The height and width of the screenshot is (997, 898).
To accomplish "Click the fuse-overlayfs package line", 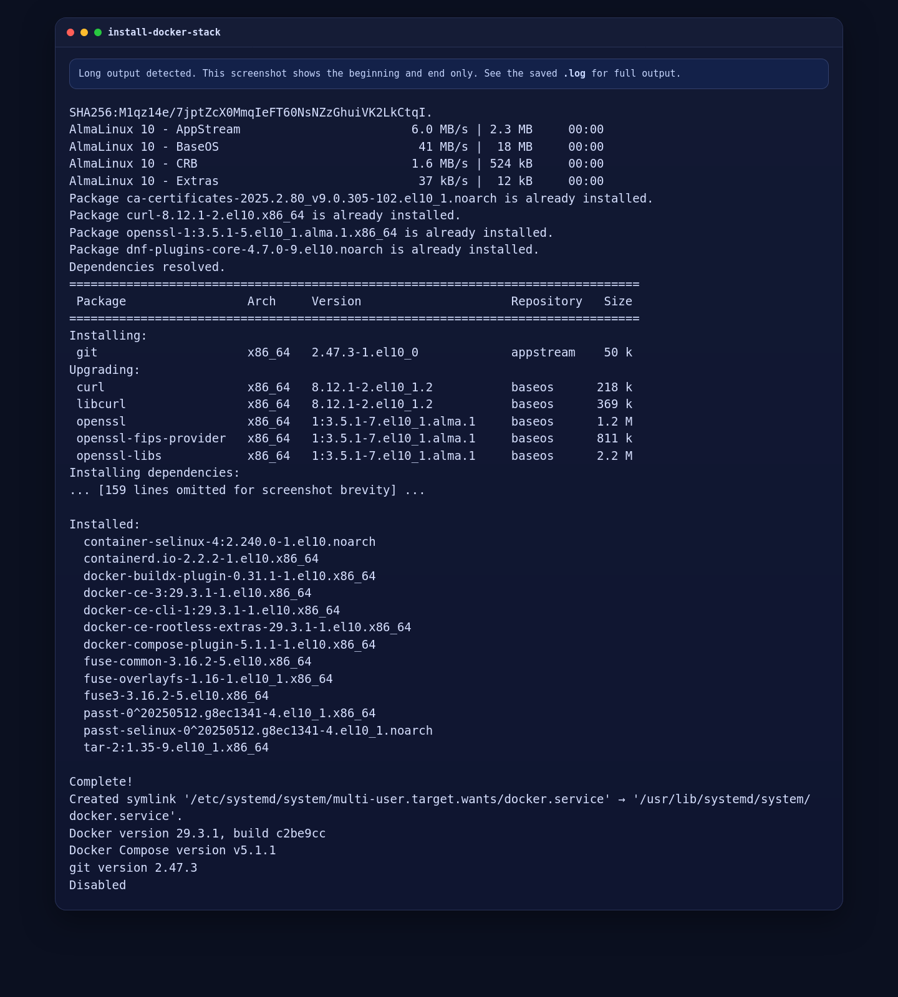I will click(208, 679).
